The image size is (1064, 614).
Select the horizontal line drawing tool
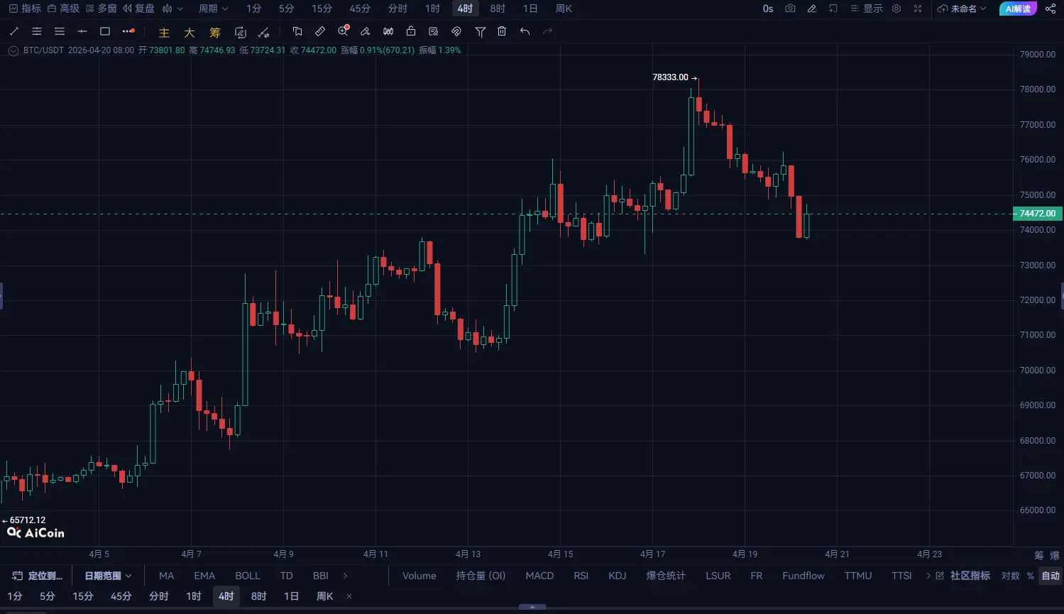[x=82, y=31]
